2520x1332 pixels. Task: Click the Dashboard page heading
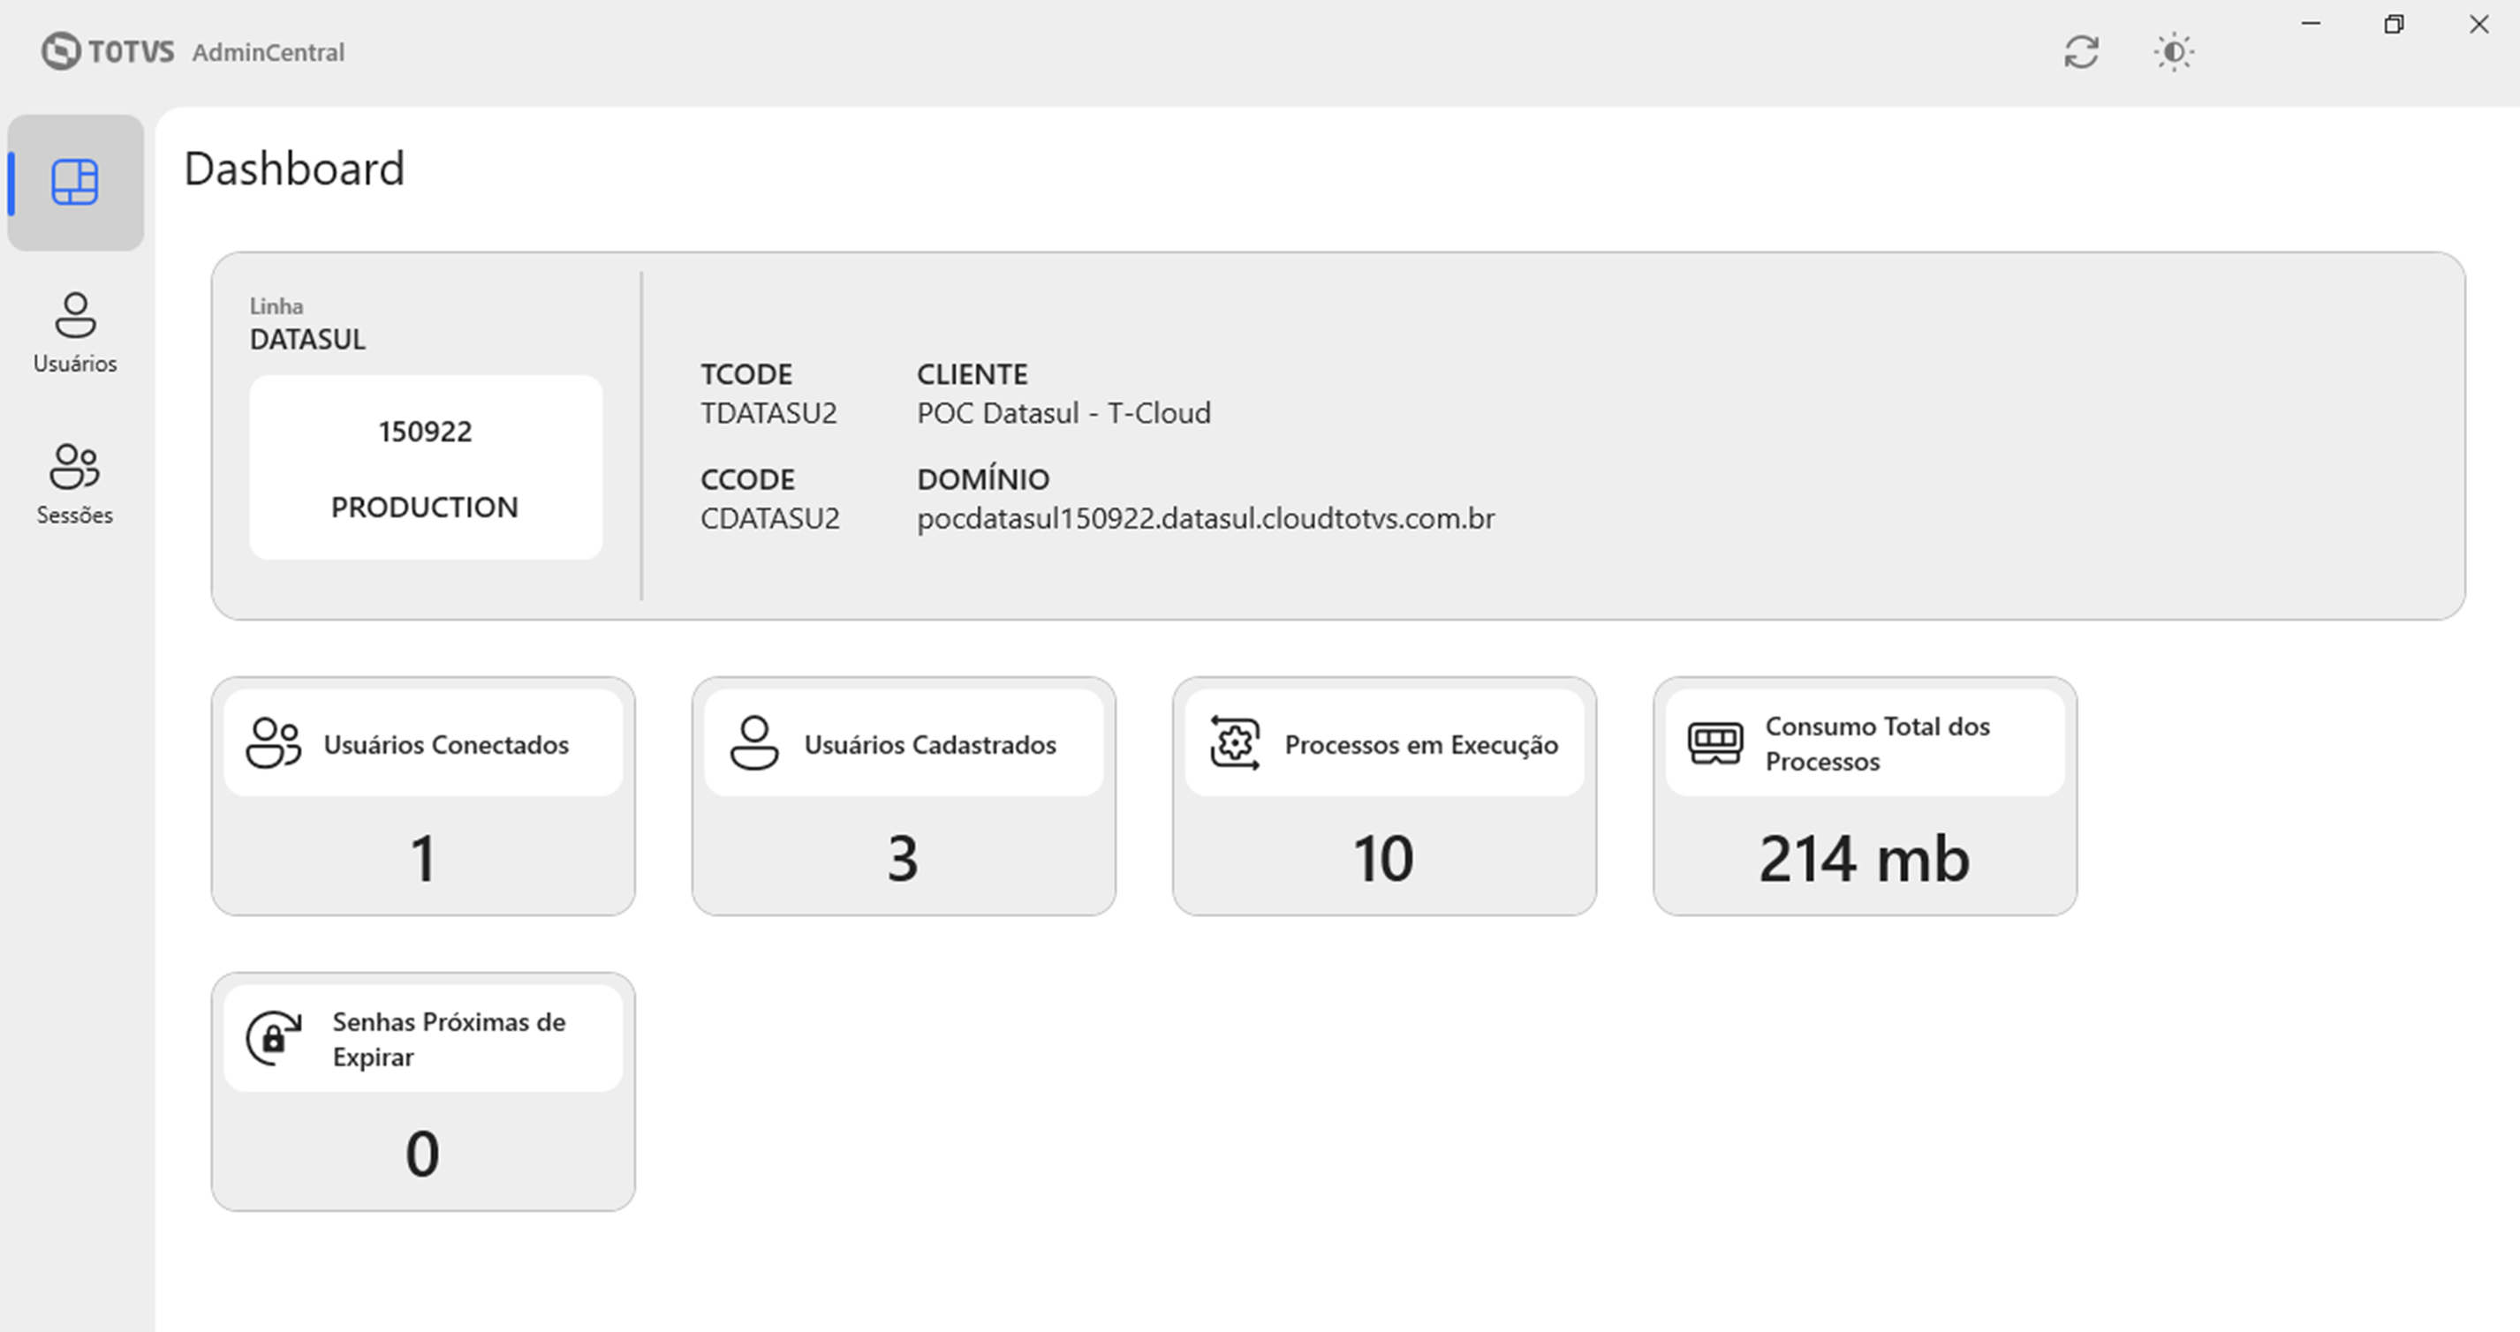click(294, 169)
